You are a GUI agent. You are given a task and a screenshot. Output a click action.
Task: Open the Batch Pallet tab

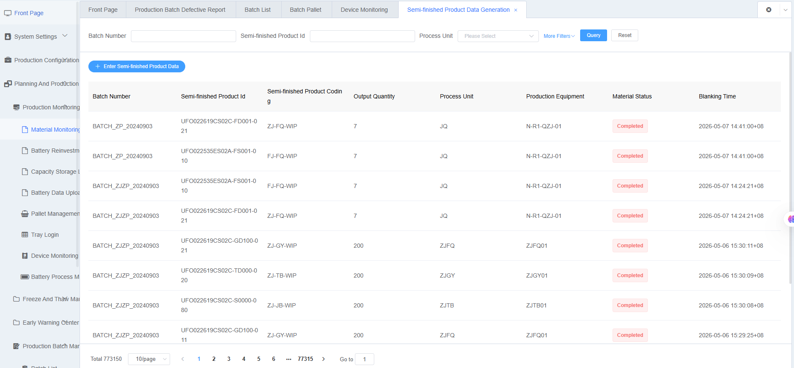tap(306, 10)
